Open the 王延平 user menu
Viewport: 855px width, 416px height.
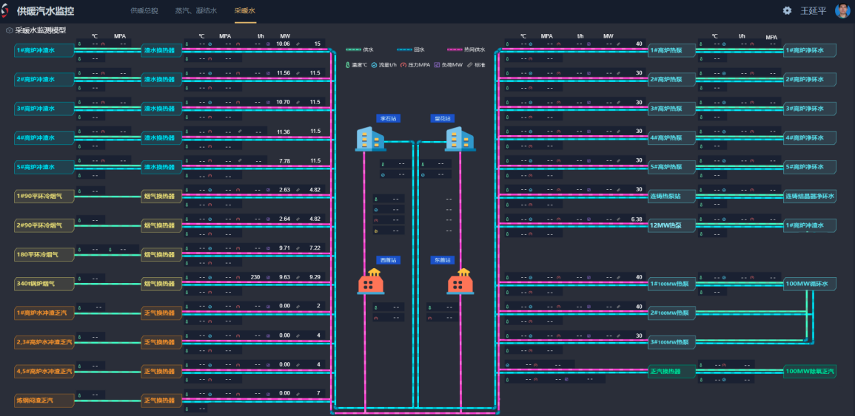(x=813, y=11)
